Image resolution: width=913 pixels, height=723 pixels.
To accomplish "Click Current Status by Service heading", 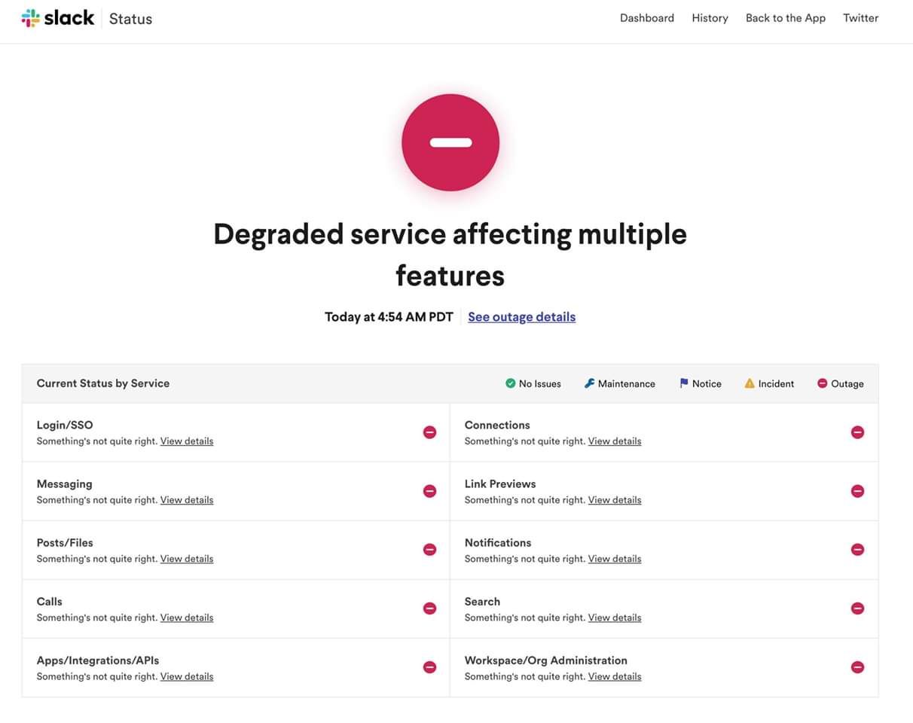I will (x=103, y=383).
